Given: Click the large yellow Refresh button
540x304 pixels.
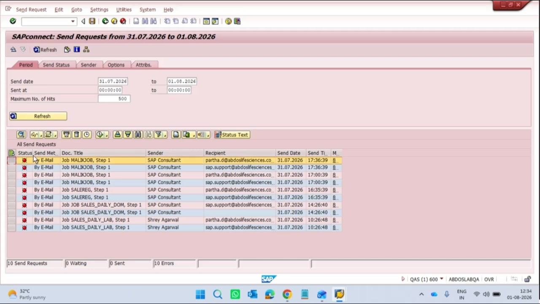Looking at the screenshot, I should coord(38,116).
